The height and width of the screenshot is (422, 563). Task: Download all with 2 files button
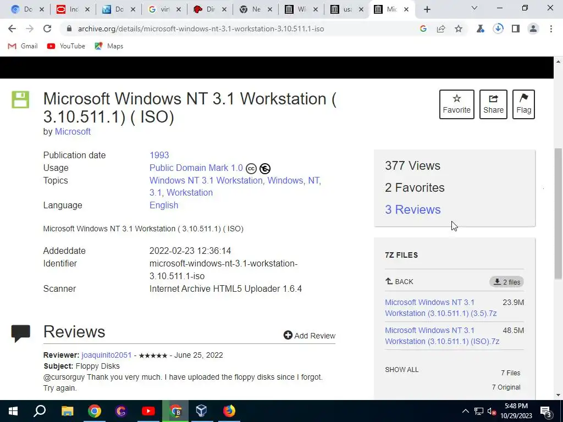click(x=506, y=282)
